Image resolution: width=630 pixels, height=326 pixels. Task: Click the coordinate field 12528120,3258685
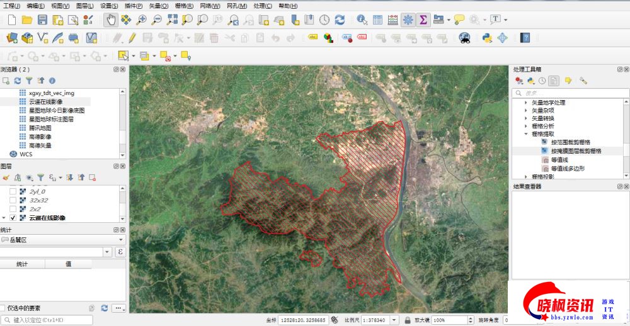304,320
